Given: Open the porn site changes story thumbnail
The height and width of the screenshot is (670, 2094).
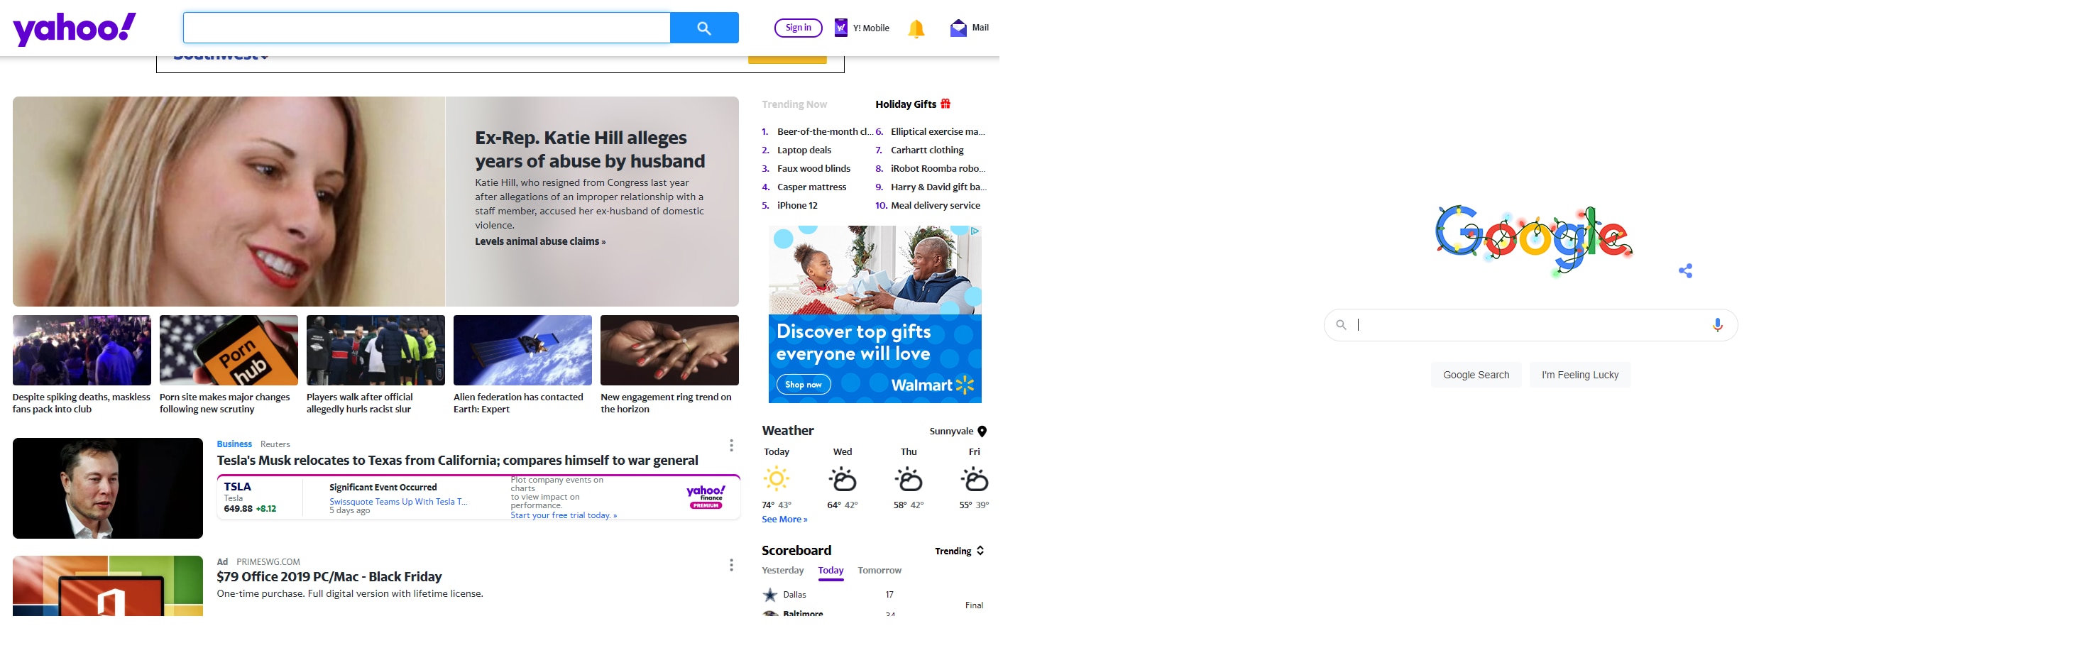Looking at the screenshot, I should pos(229,351).
